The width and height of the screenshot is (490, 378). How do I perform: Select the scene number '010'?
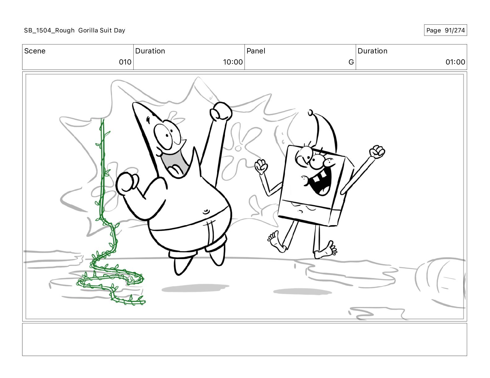(x=125, y=62)
